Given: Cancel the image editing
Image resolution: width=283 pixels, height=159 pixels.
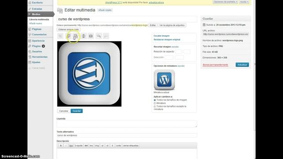Looking at the screenshot, I should tap(64, 111).
